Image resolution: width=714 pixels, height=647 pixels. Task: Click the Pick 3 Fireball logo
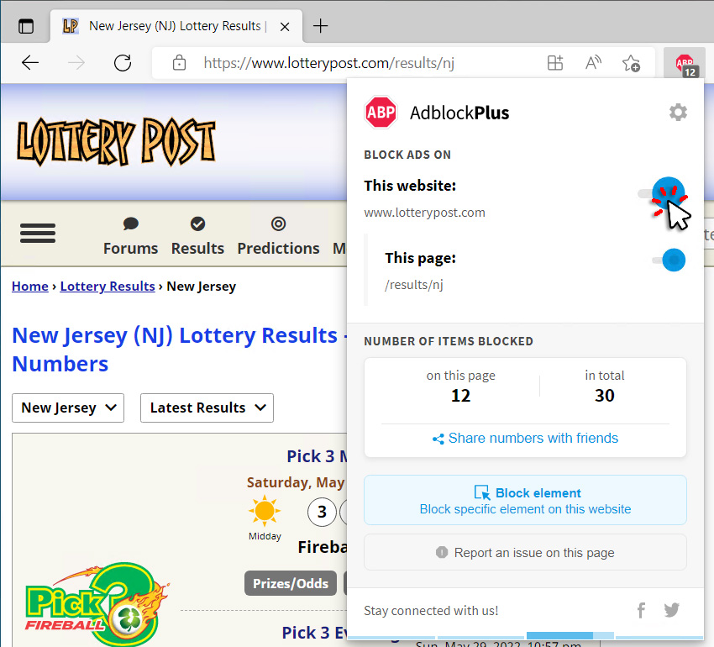[x=97, y=603]
